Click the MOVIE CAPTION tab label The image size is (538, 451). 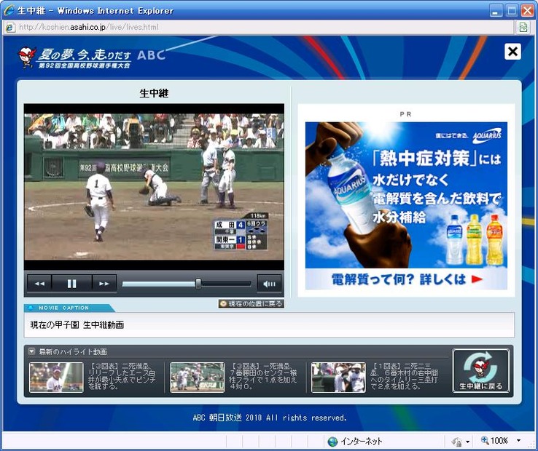(64, 308)
